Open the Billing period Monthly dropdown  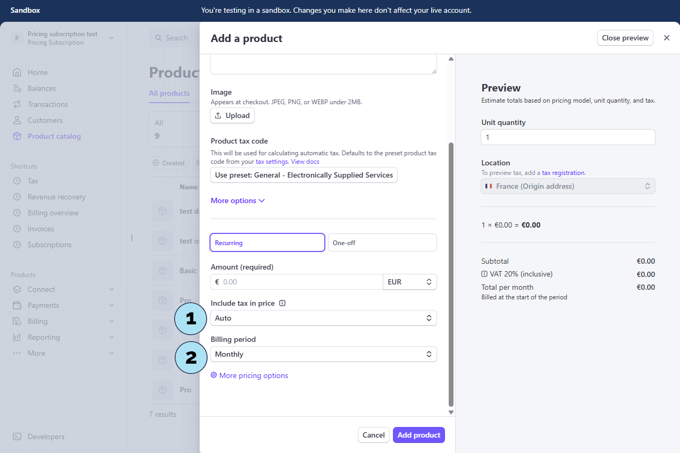(323, 354)
